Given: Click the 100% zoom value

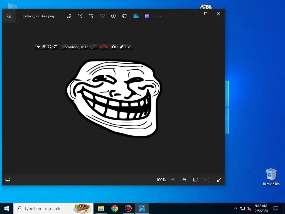Looking at the screenshot, I should (x=161, y=180).
